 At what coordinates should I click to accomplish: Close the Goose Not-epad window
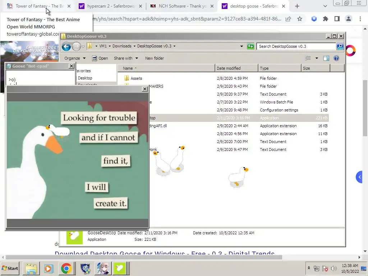click(x=72, y=66)
